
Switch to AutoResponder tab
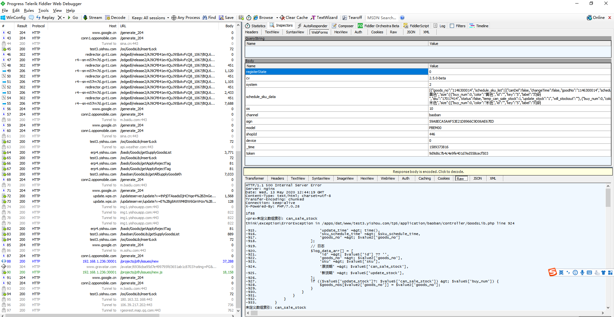[x=312, y=26]
